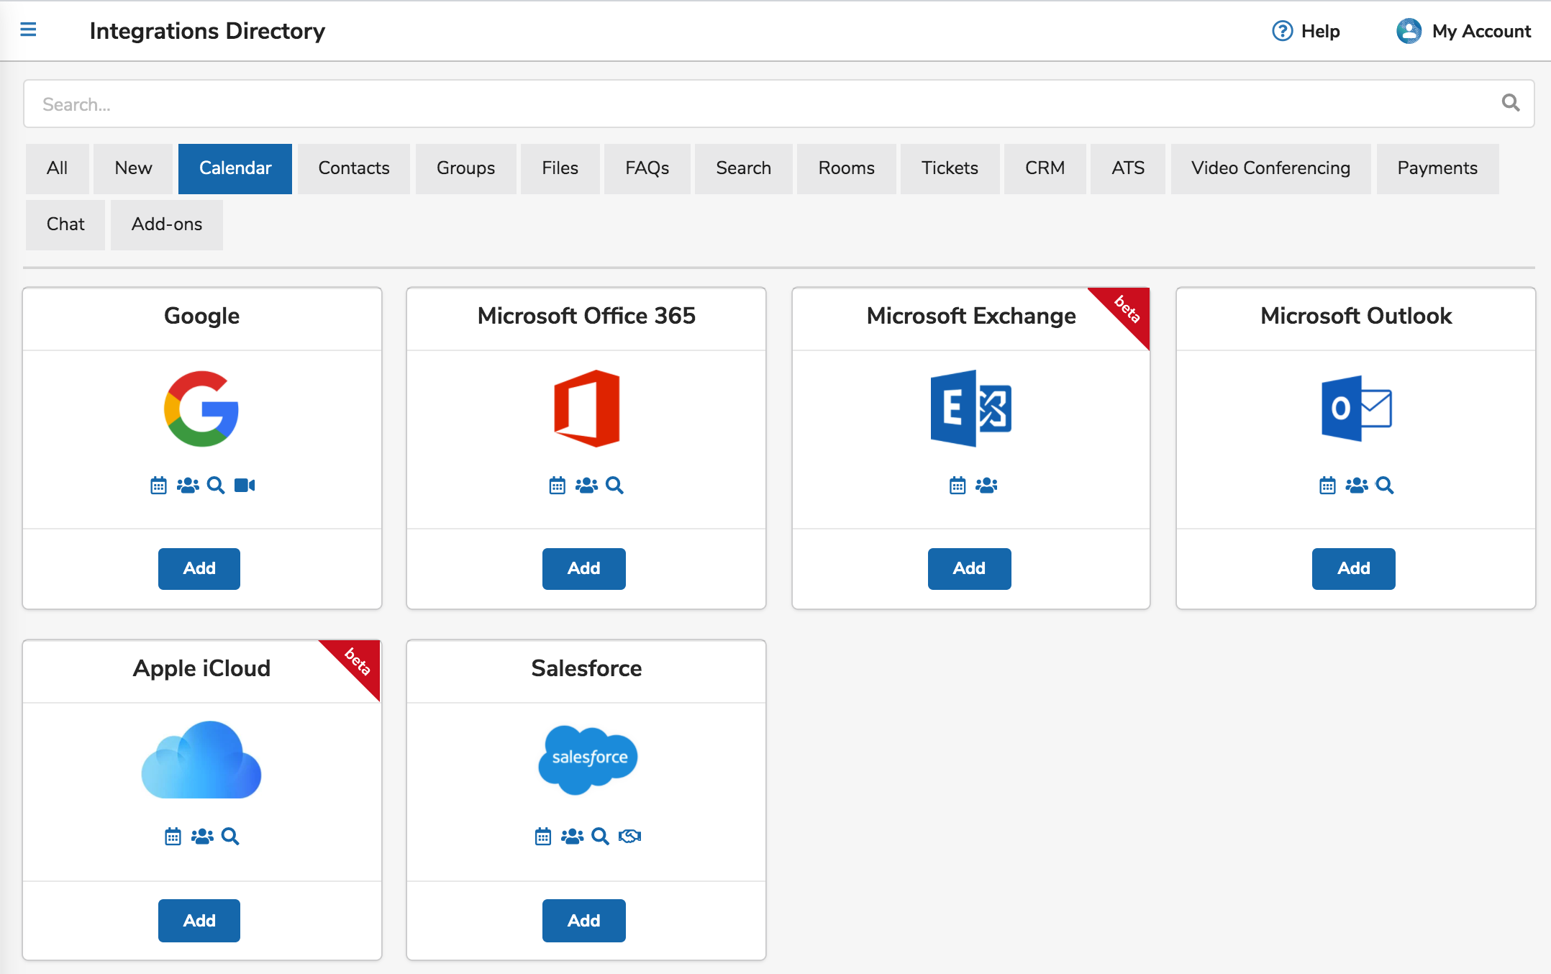This screenshot has height=974, width=1551.
Task: Add the Apple iCloud integration
Action: coord(199,921)
